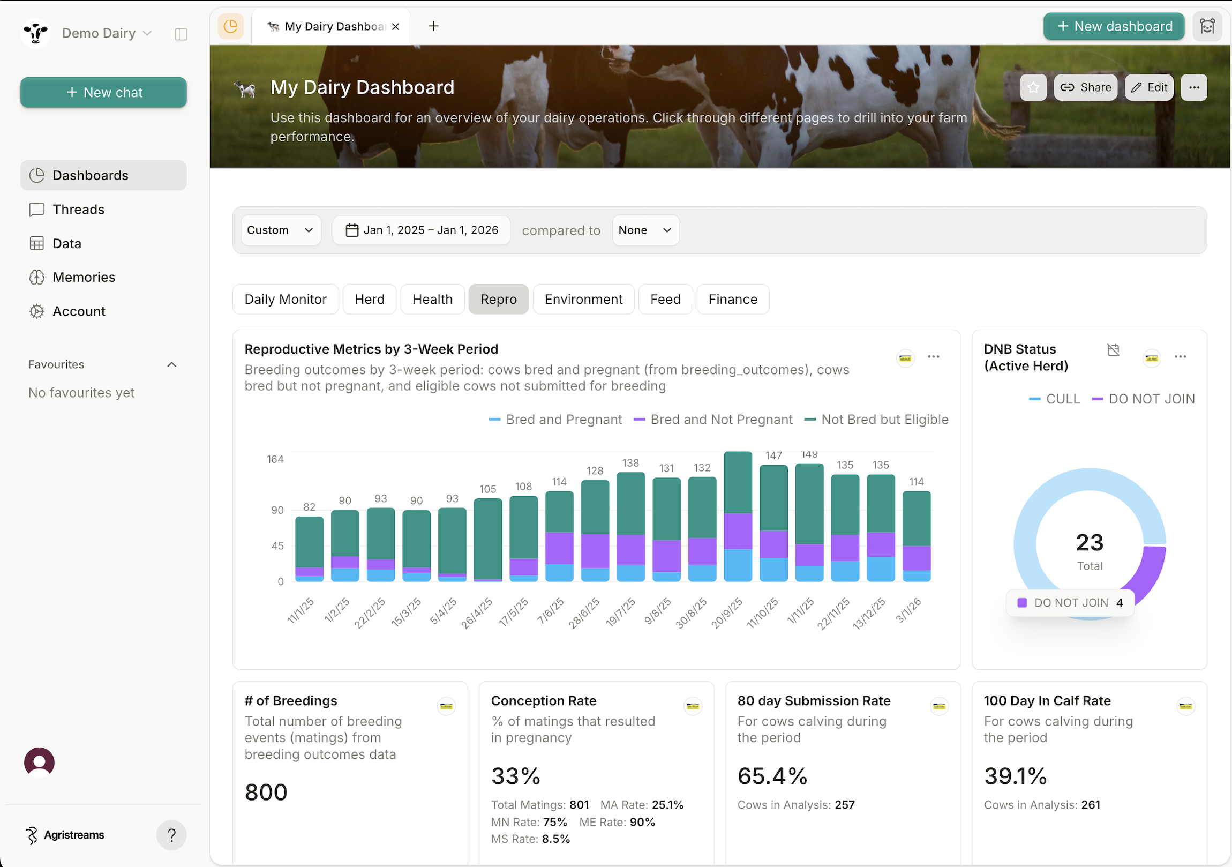Click the 65.4% submission rate value
The image size is (1232, 867).
click(x=772, y=776)
